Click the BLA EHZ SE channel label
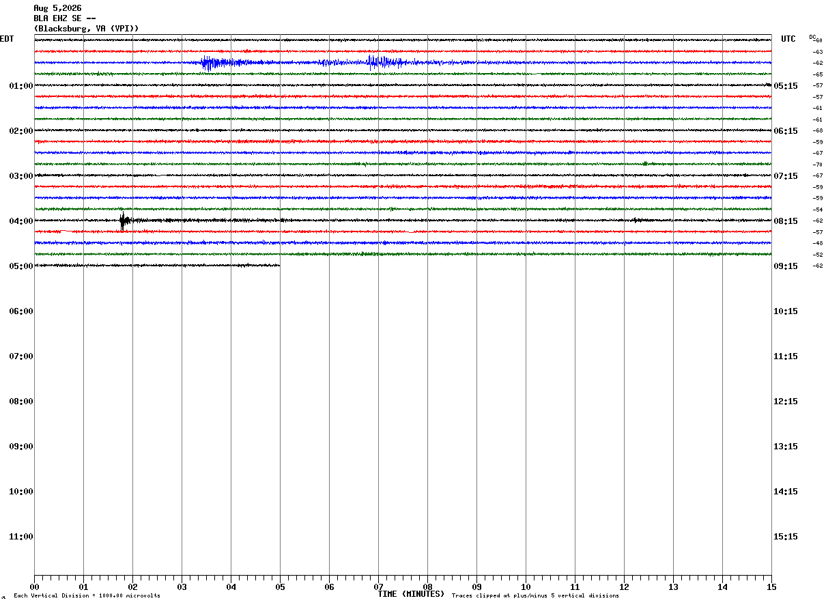 65,18
